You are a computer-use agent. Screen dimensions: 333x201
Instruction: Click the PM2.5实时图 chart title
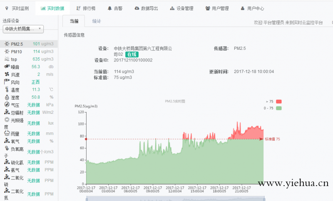(175, 101)
